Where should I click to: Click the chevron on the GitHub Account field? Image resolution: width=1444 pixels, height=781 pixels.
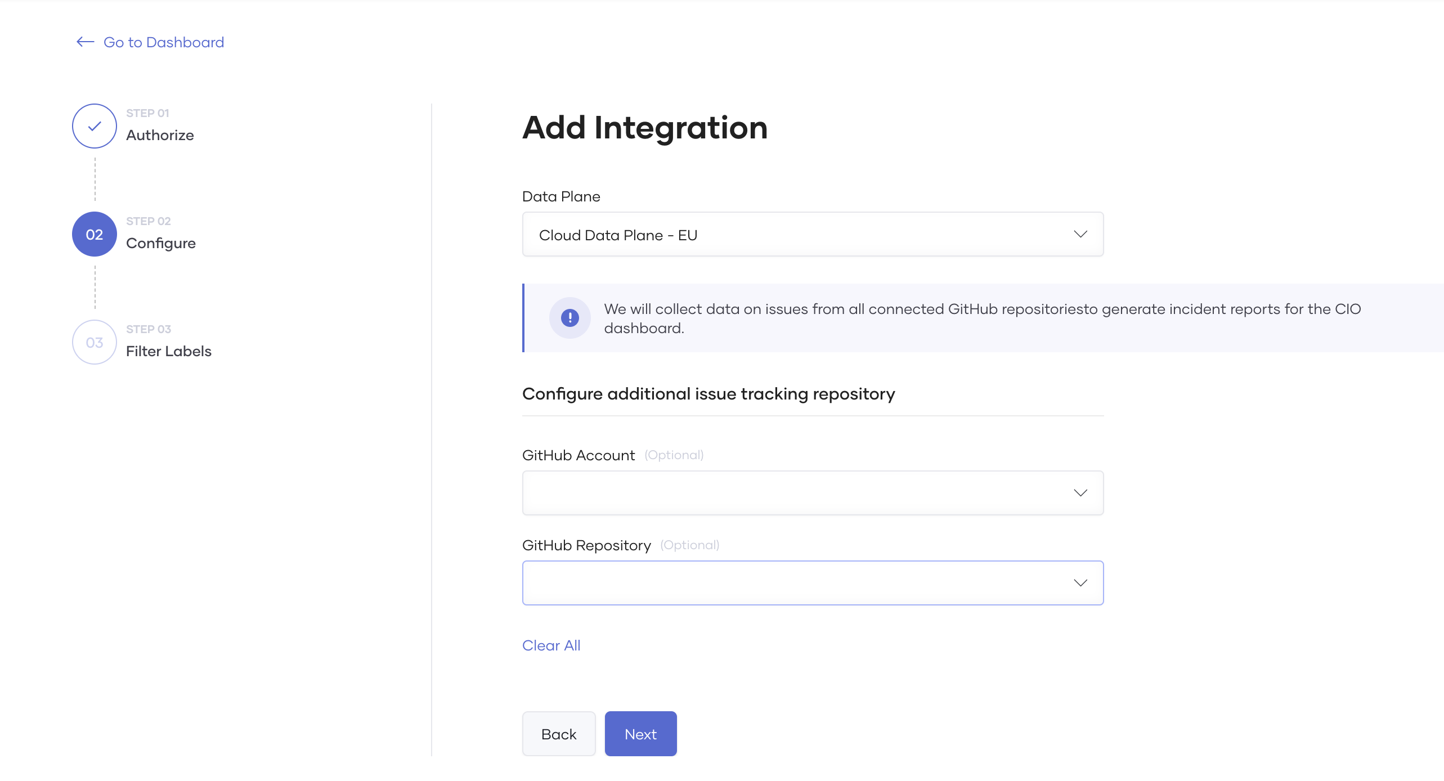coord(1080,492)
